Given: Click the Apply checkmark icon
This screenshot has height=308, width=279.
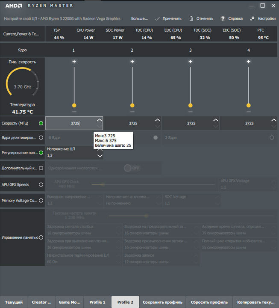Looking at the screenshot, I should [157, 19].
